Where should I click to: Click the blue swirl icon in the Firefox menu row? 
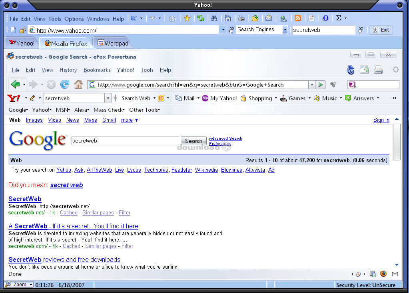[351, 70]
